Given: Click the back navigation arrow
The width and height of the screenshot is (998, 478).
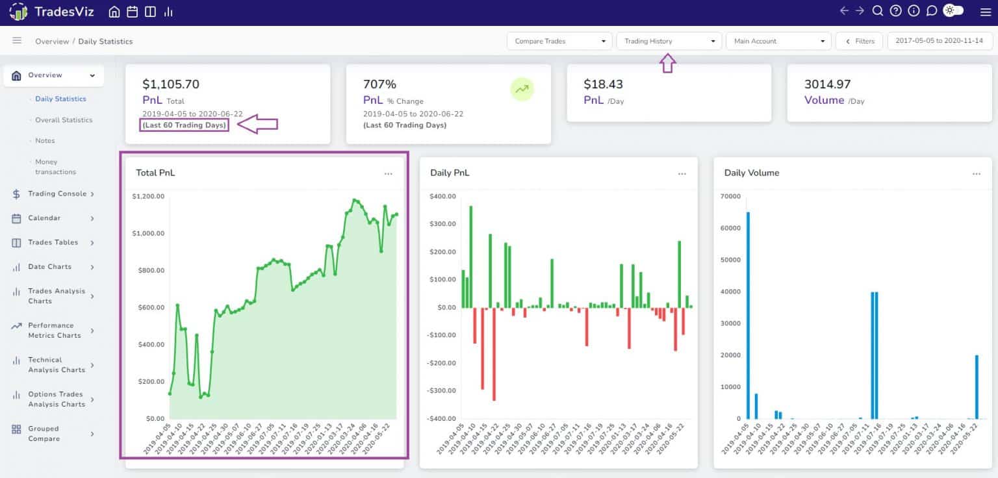Looking at the screenshot, I should click(x=843, y=11).
